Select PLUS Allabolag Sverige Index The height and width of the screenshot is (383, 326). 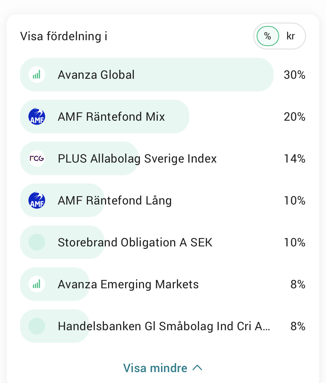coord(163,158)
